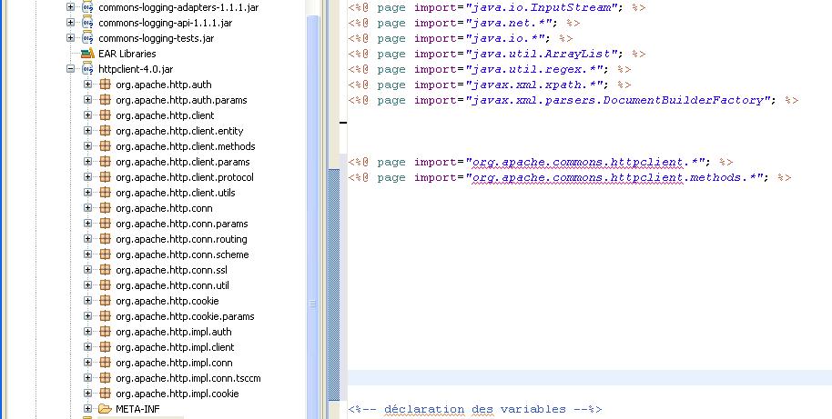Viewport: 832px width, 419px height.
Task: Expand org.apache.http.client.utils package
Action: [87, 193]
